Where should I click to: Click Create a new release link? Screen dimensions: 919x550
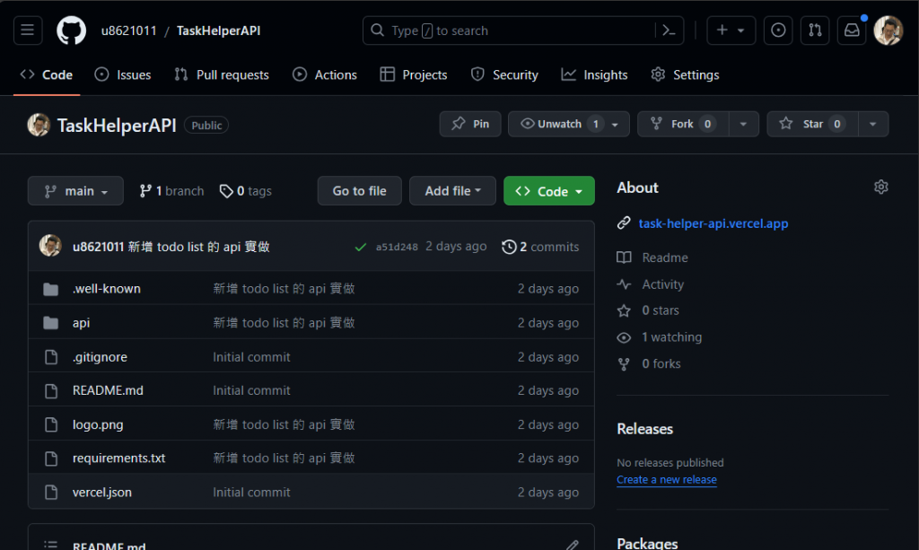(x=667, y=480)
